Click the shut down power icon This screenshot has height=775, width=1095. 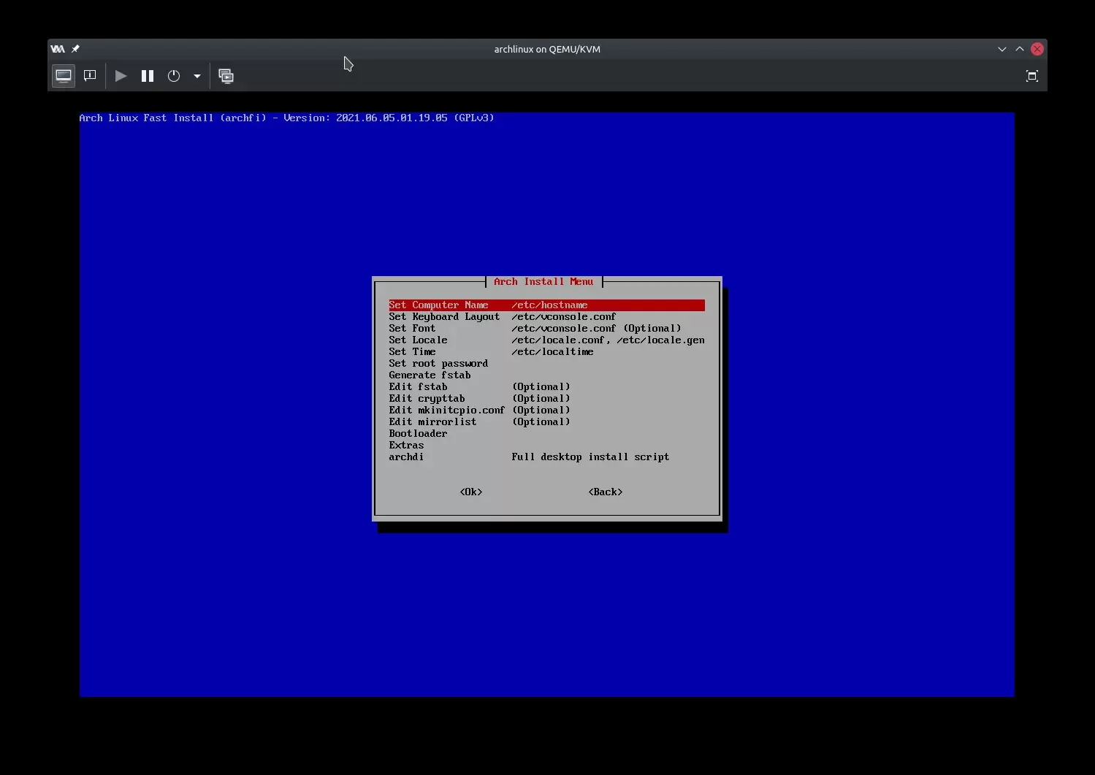(174, 76)
